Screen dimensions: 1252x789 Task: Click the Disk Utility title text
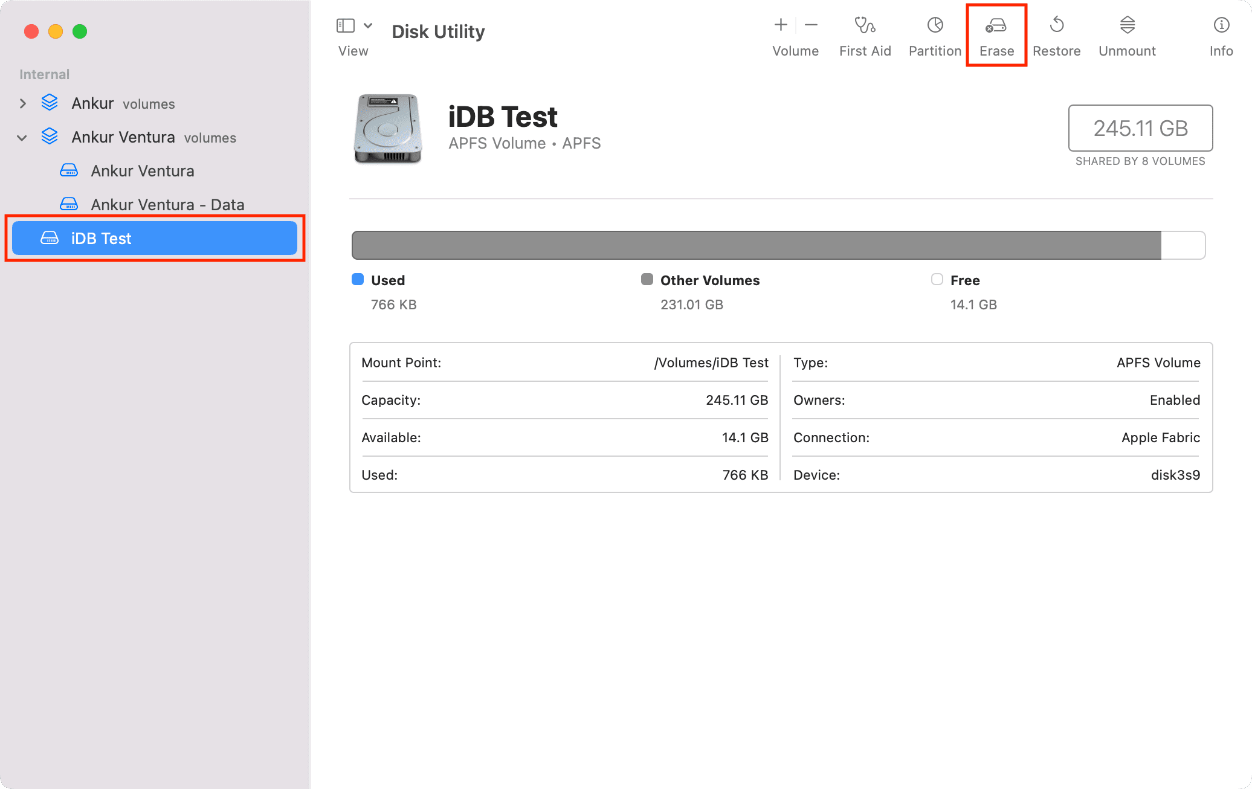[x=438, y=31]
